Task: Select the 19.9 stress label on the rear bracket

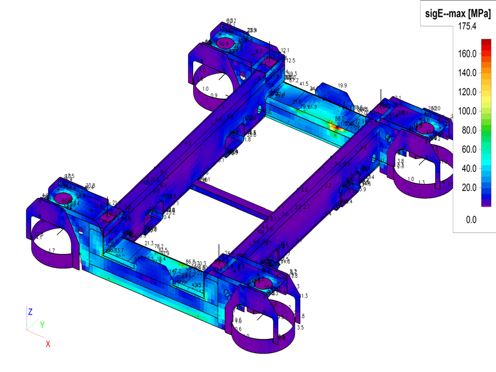Action: (343, 86)
